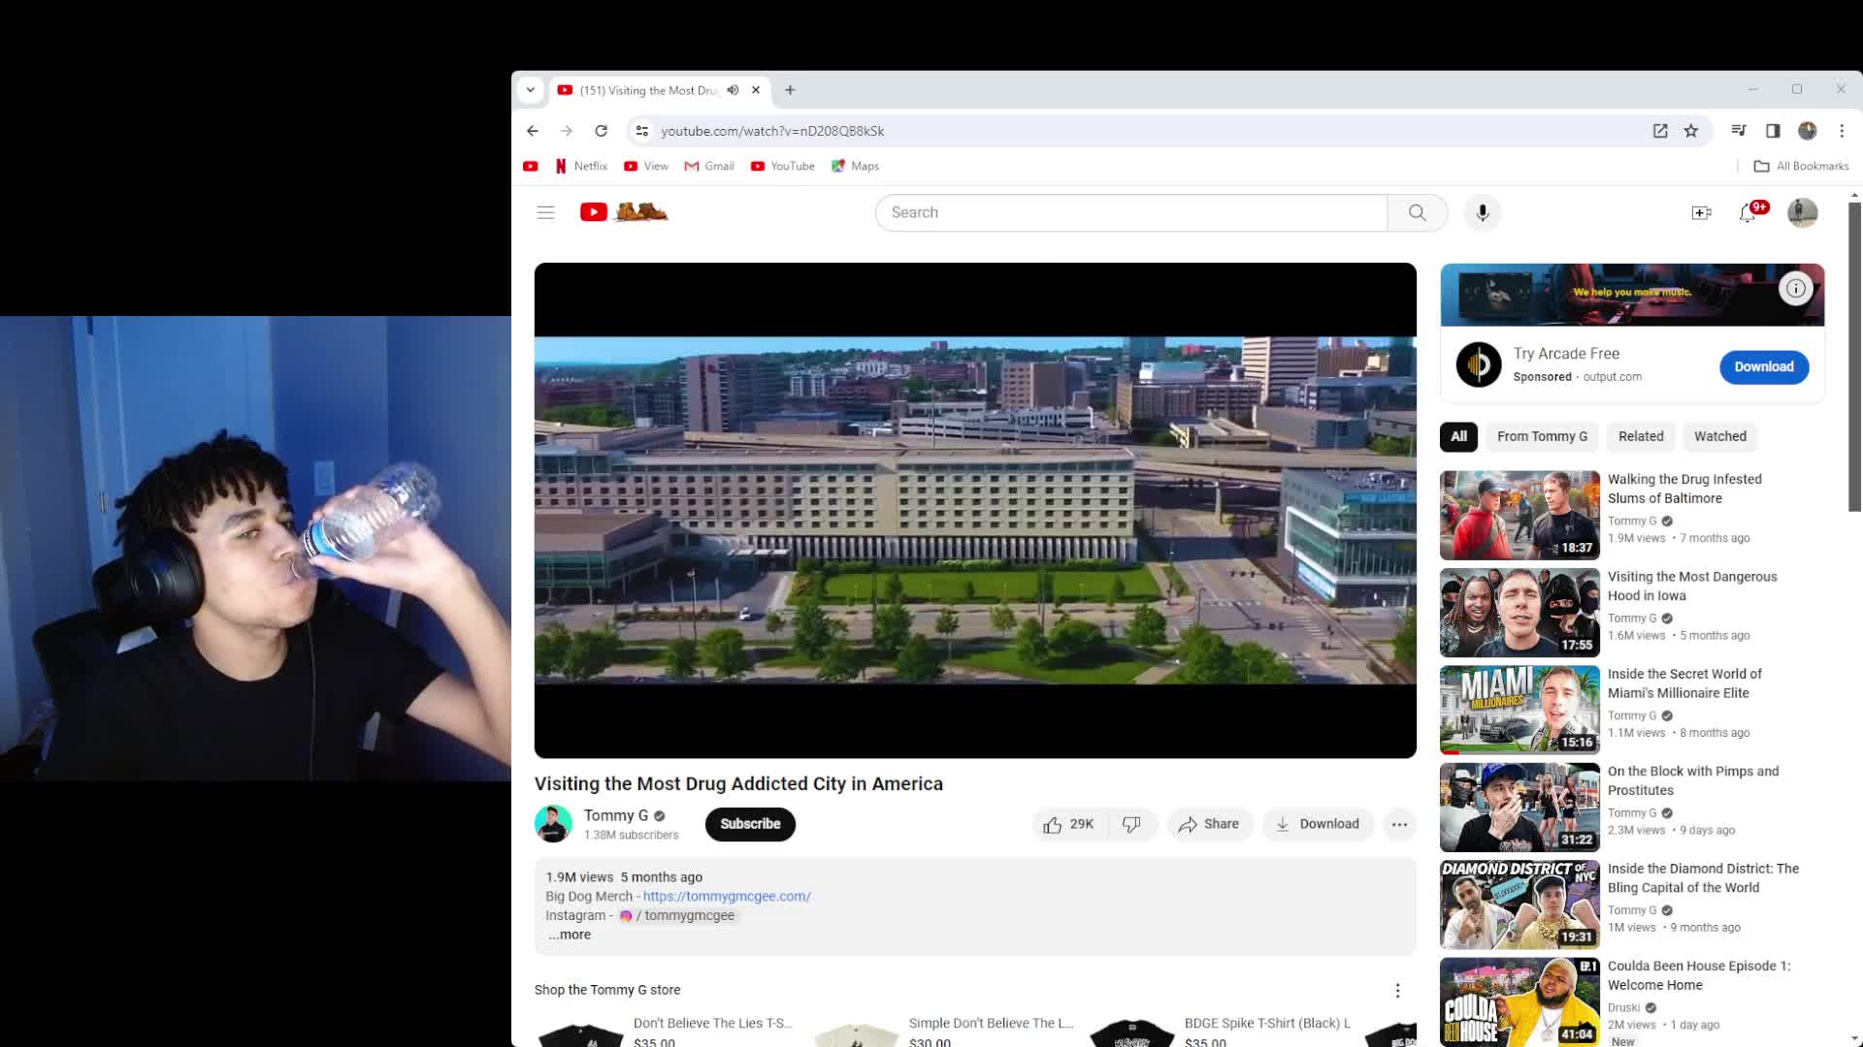1863x1047 pixels.
Task: Open Netflix bookmark
Action: tap(580, 166)
